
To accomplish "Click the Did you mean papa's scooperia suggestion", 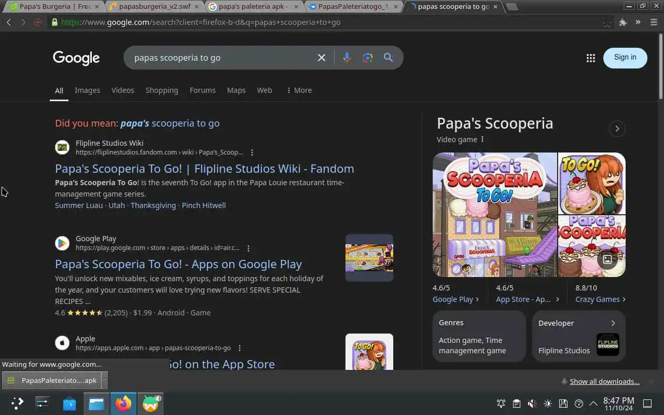I will point(170,123).
